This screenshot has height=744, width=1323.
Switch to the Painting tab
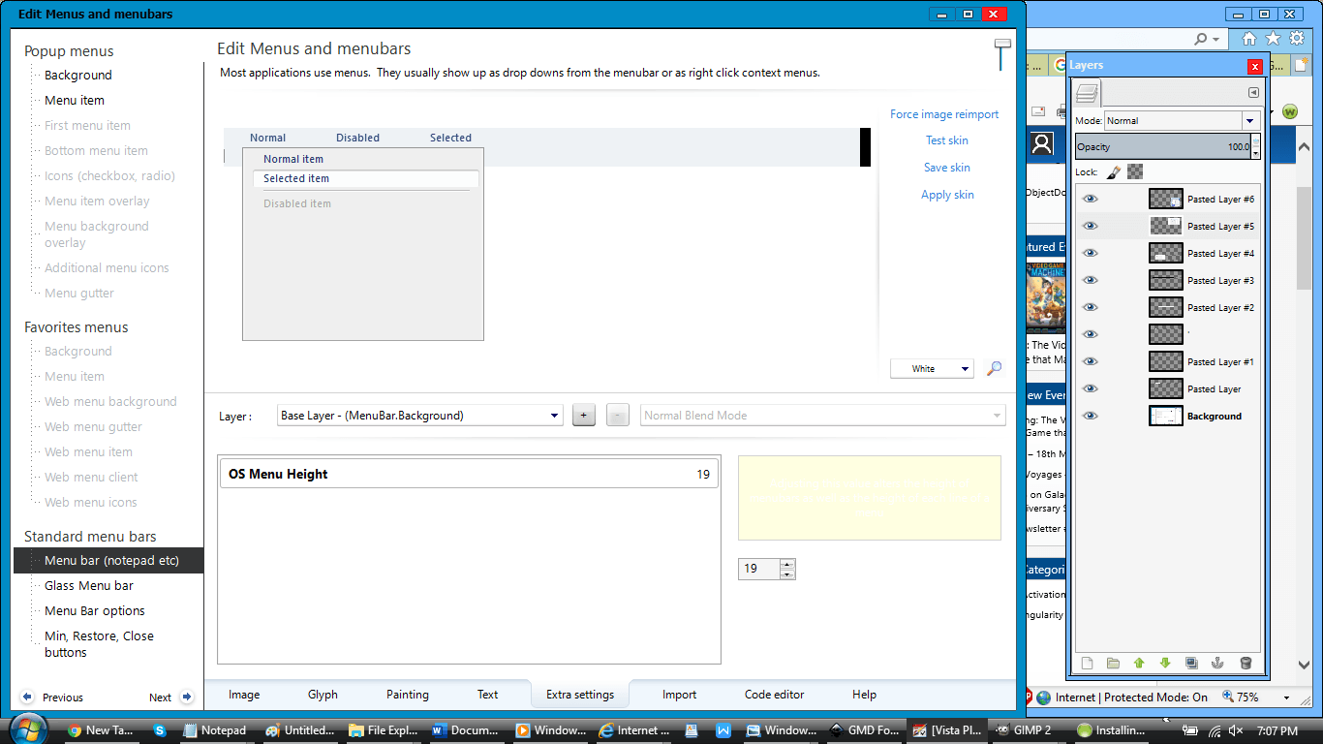point(408,695)
